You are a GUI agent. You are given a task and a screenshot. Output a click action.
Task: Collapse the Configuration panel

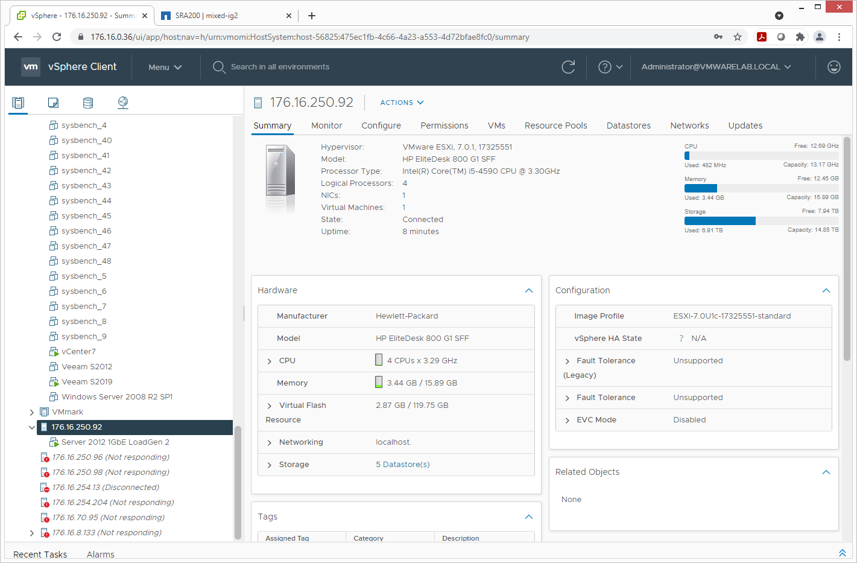[x=826, y=291]
